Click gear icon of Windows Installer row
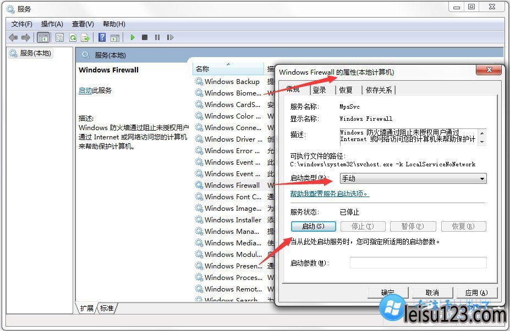The width and height of the screenshot is (510, 331). pos(199,220)
